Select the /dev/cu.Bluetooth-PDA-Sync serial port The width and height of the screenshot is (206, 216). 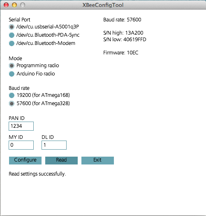[x=12, y=35]
